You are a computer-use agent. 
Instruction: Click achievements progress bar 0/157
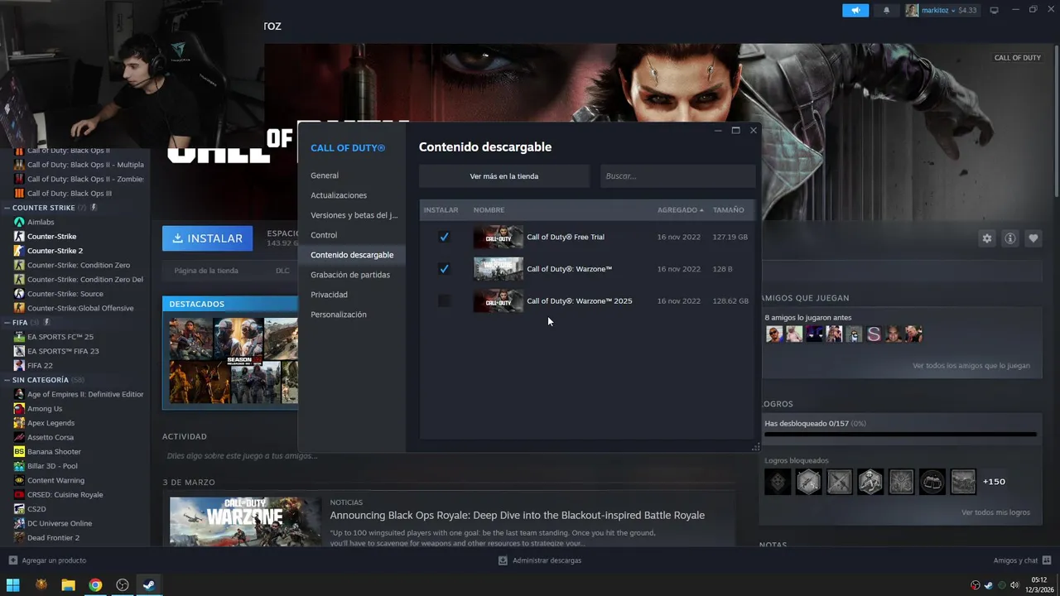point(900,434)
